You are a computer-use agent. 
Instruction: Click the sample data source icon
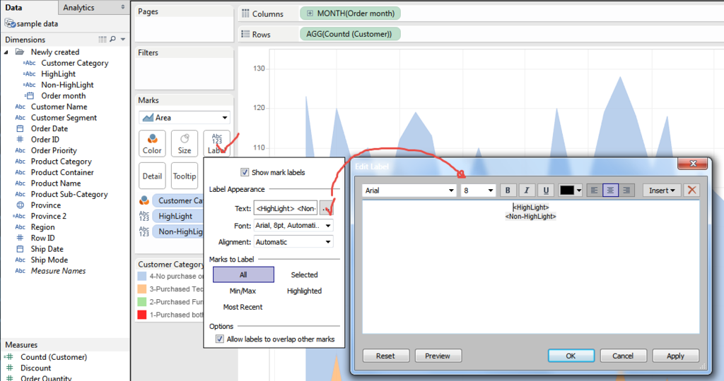(x=10, y=23)
